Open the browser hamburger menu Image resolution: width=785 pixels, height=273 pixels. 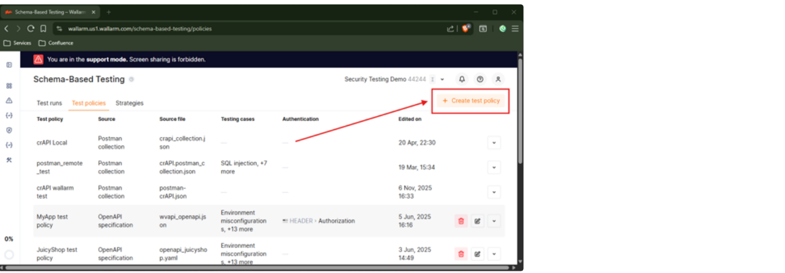coord(515,28)
